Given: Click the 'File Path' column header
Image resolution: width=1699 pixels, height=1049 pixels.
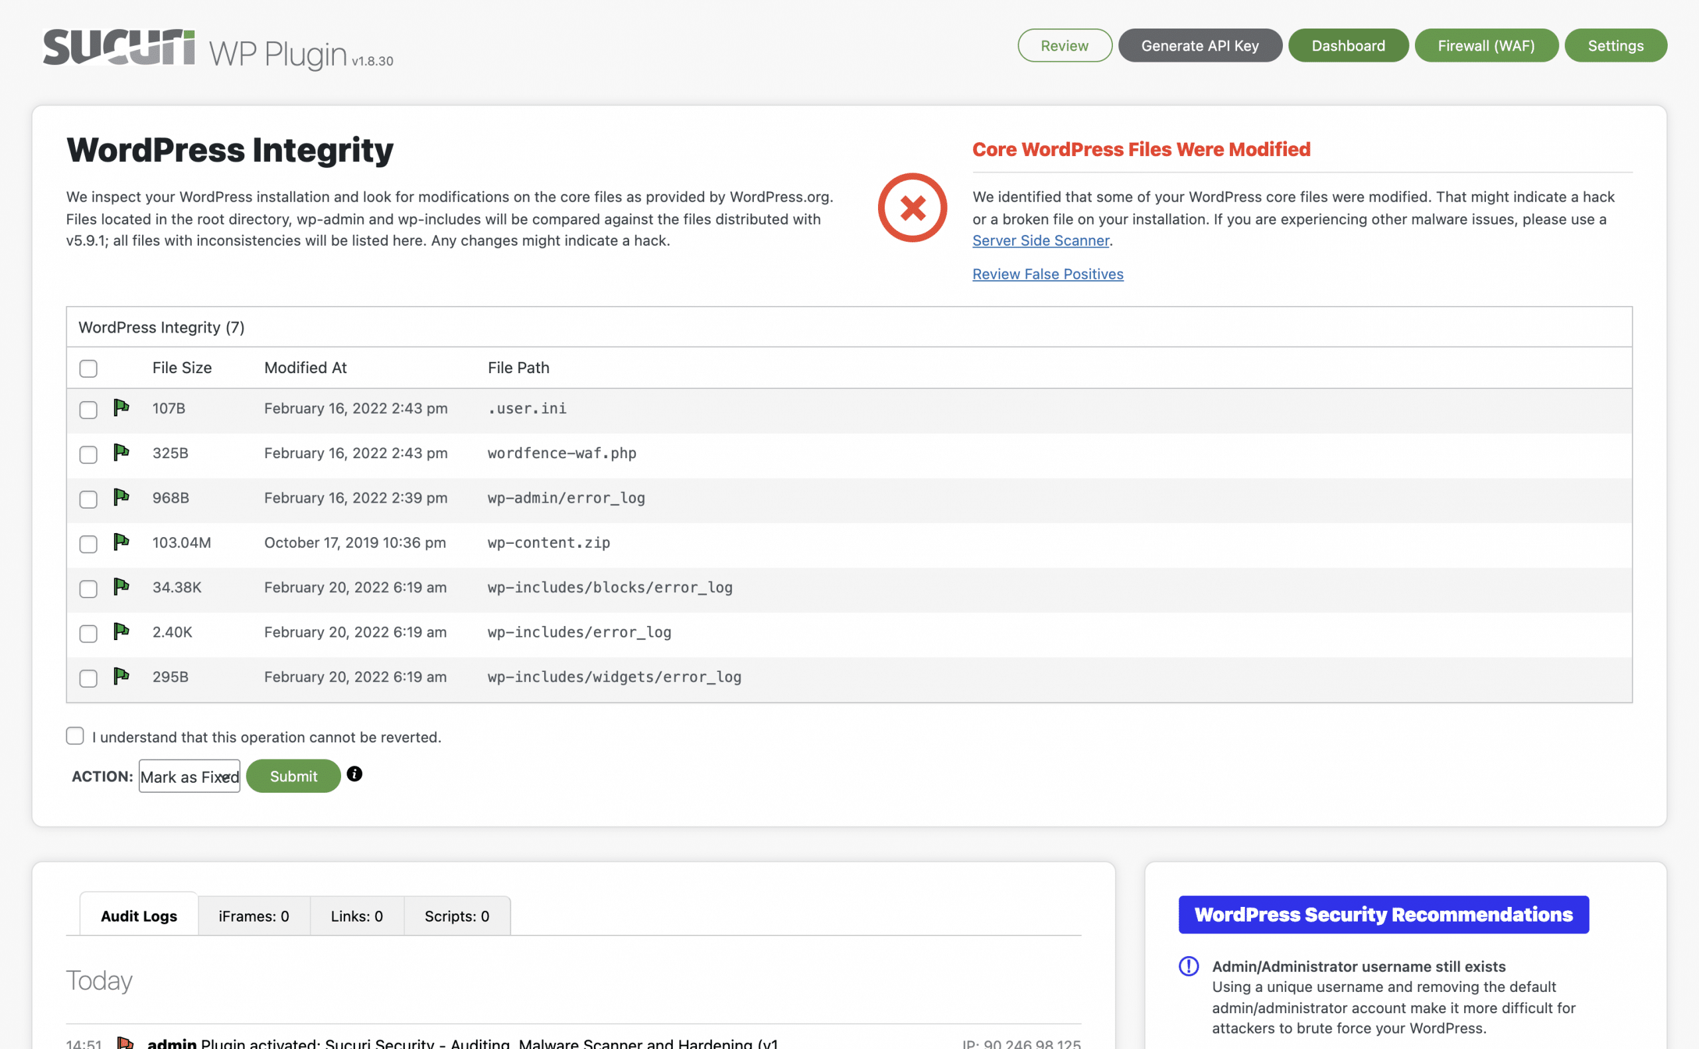Looking at the screenshot, I should 519,368.
